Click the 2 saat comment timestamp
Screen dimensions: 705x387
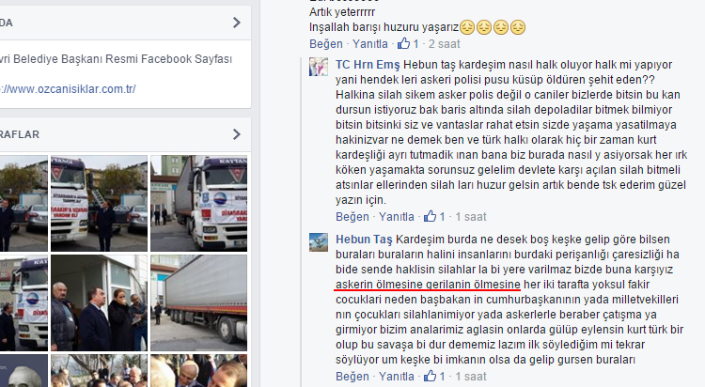(x=444, y=43)
